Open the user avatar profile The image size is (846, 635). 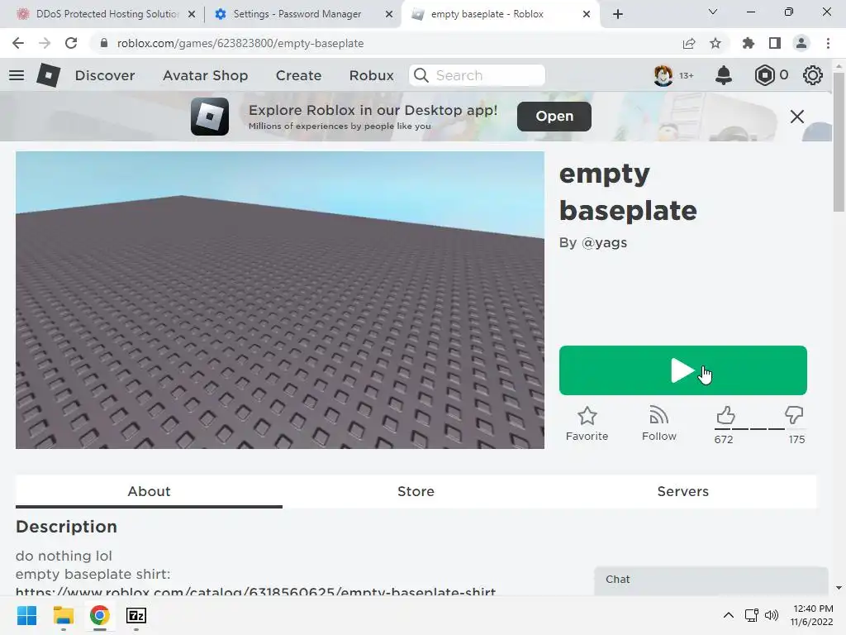[x=663, y=75]
